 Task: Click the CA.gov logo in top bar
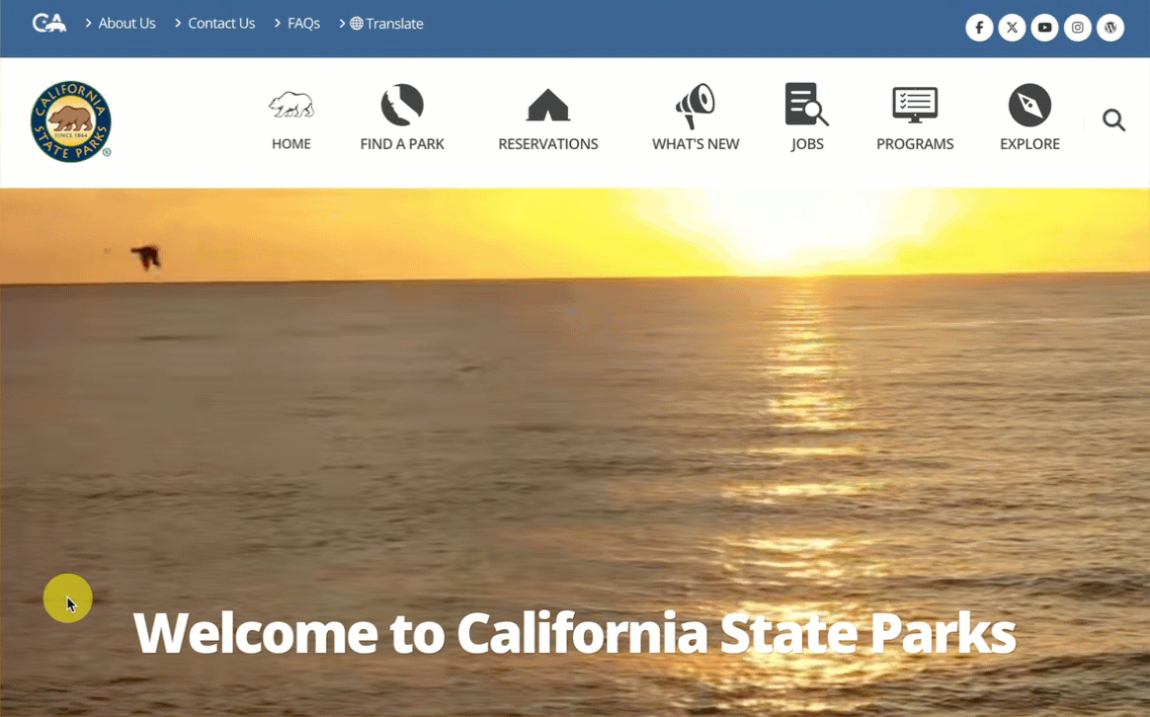(x=48, y=23)
